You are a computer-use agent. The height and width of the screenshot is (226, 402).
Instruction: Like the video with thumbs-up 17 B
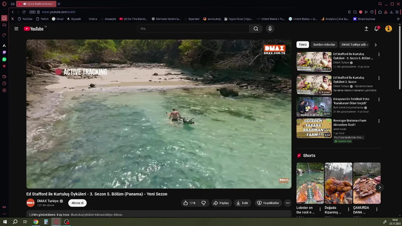coord(189,203)
